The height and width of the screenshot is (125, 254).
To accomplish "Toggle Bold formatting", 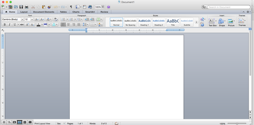I will tap(4, 25).
